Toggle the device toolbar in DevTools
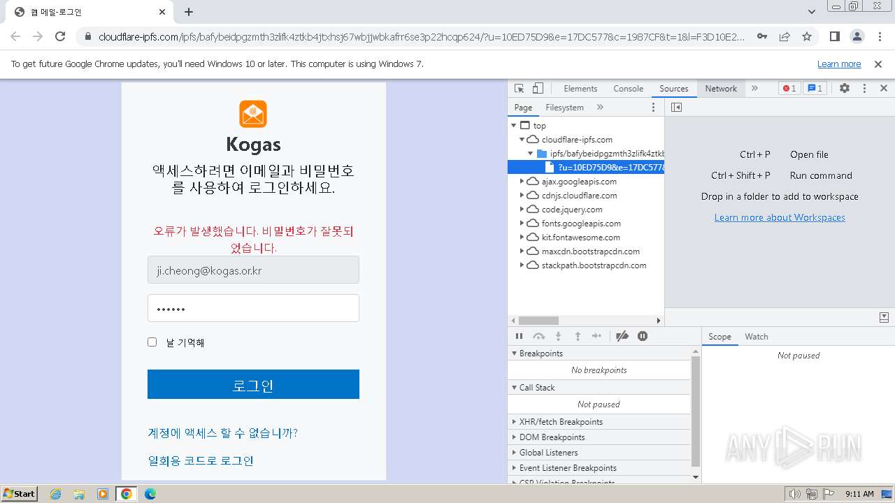The width and height of the screenshot is (895, 503). (x=538, y=89)
